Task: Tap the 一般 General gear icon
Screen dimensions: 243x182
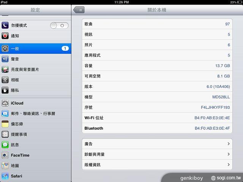Action: (5, 49)
